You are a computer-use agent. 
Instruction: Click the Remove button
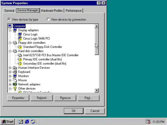pos(65,98)
